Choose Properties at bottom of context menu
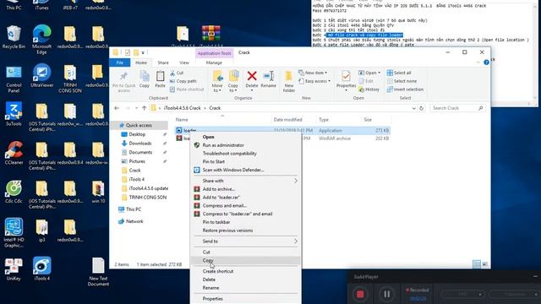Image resolution: width=541 pixels, height=304 pixels. click(x=245, y=299)
